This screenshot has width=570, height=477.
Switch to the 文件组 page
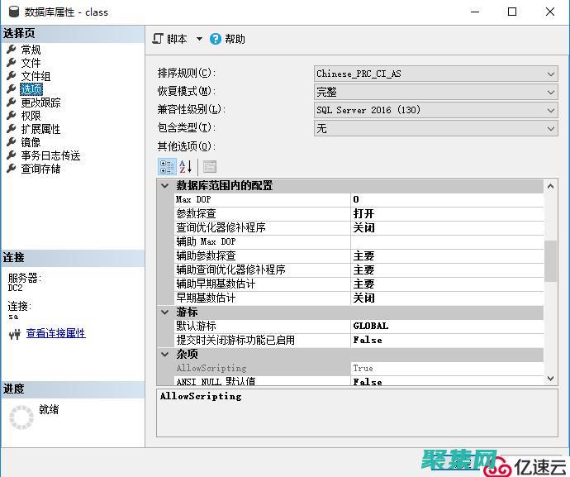36,76
